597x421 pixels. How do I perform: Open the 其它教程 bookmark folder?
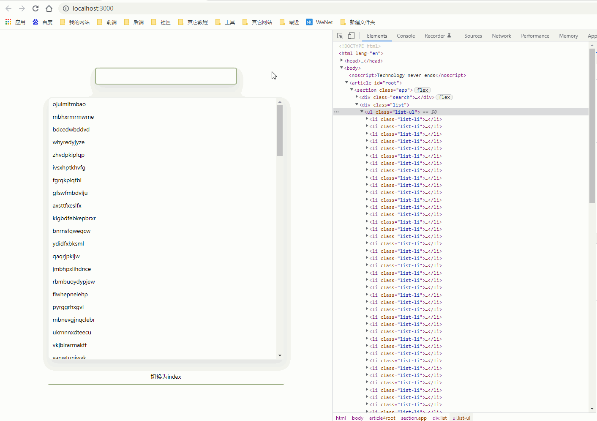pos(193,22)
